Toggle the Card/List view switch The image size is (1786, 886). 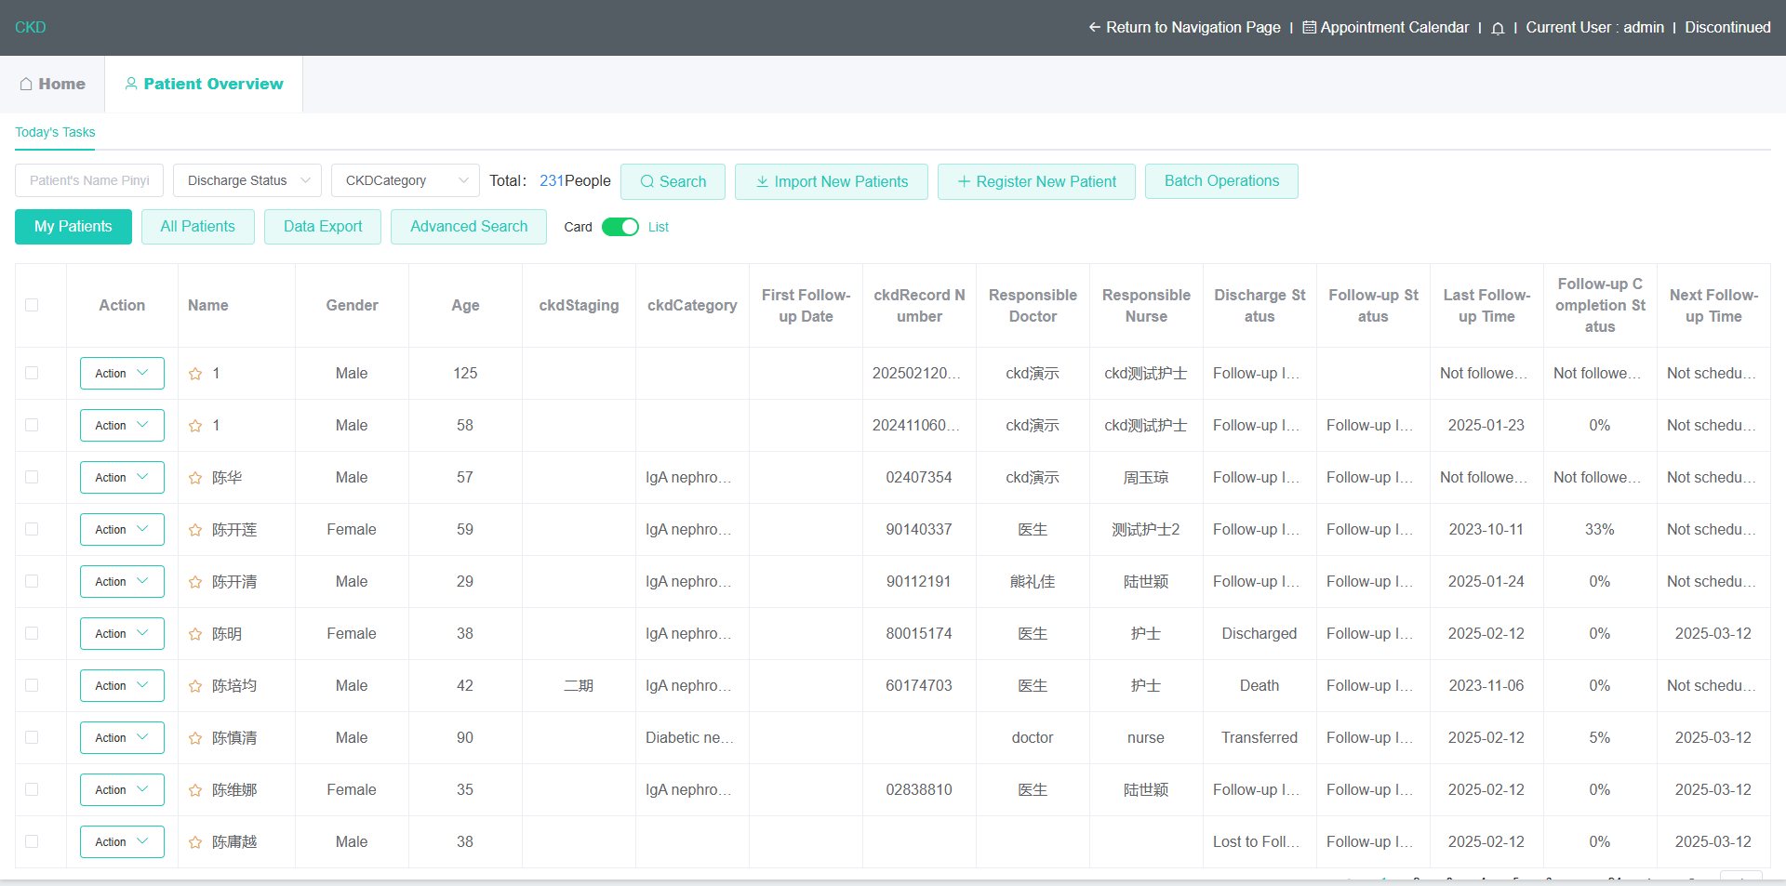[x=620, y=227]
